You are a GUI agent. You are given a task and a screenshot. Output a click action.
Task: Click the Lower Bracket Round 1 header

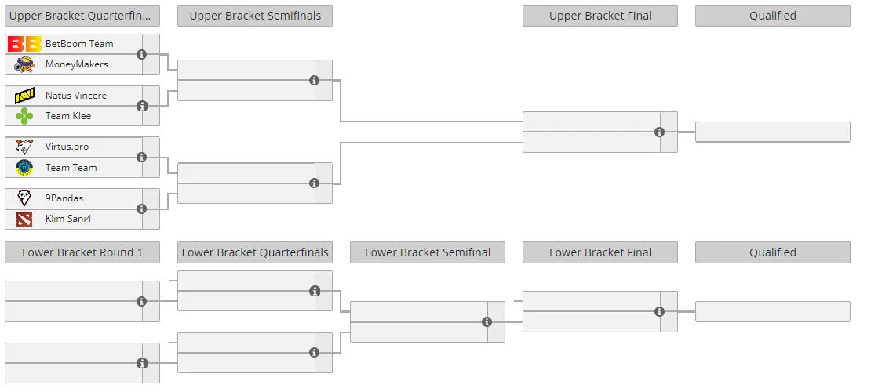point(82,252)
